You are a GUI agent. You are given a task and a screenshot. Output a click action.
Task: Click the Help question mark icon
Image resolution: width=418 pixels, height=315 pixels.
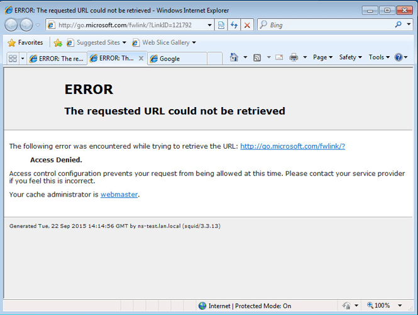(x=399, y=57)
